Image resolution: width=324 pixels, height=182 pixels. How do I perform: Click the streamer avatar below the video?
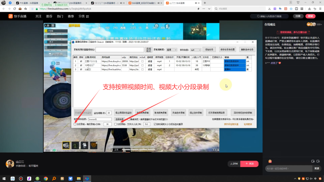[10, 164]
